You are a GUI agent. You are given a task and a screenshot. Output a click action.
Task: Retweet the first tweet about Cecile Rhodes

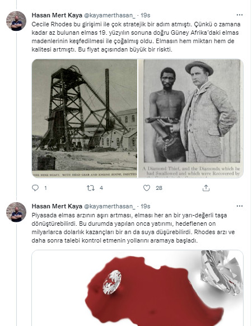[x=91, y=188]
